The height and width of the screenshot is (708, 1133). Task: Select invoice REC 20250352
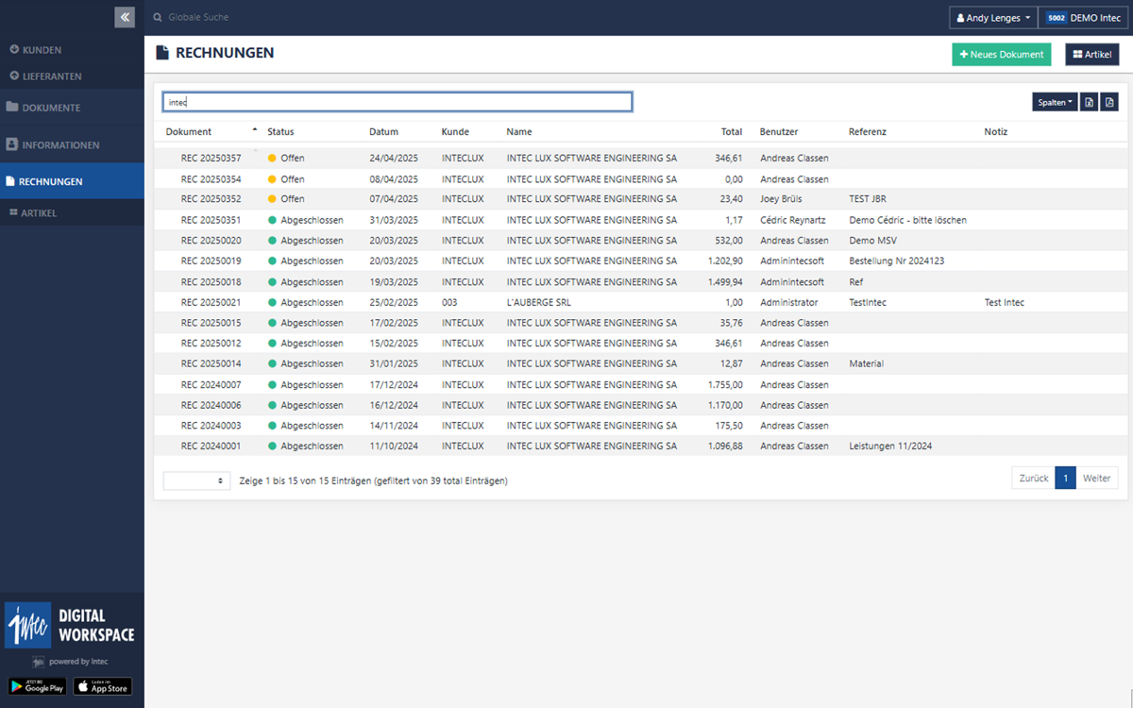pyautogui.click(x=211, y=199)
